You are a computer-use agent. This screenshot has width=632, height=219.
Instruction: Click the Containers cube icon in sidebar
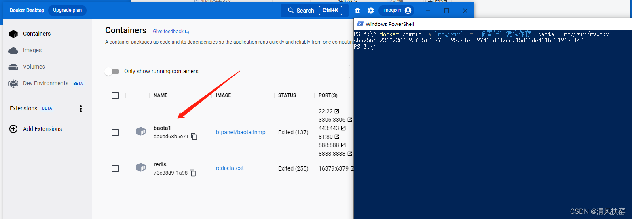(x=13, y=34)
